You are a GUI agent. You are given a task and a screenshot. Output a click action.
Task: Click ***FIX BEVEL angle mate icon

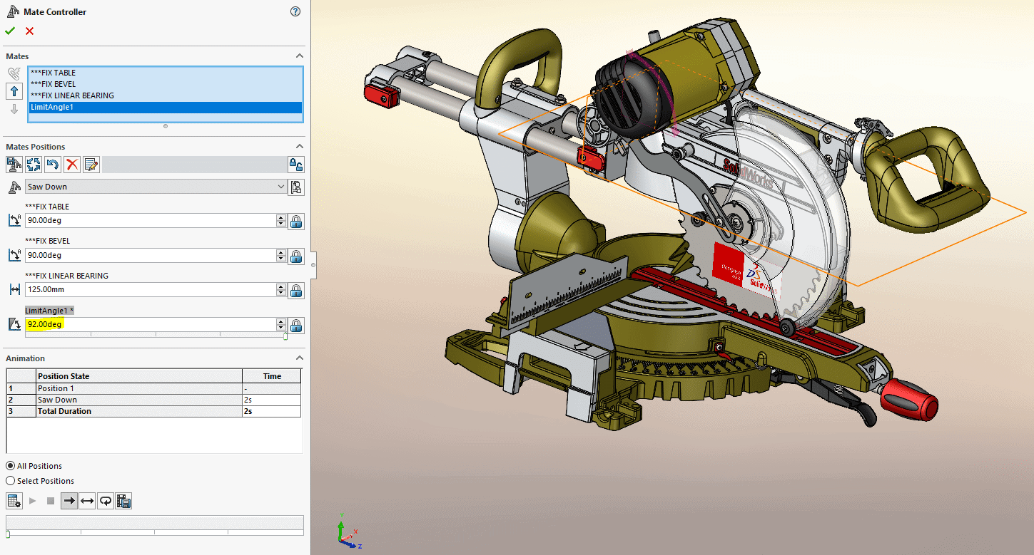[x=14, y=255]
